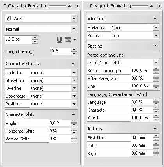Viewport: 164px width, 167px height.
Task: Click the strikethrough lines icon button
Action: point(68,40)
